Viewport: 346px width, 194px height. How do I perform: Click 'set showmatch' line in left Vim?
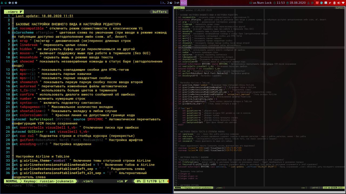[77, 82]
